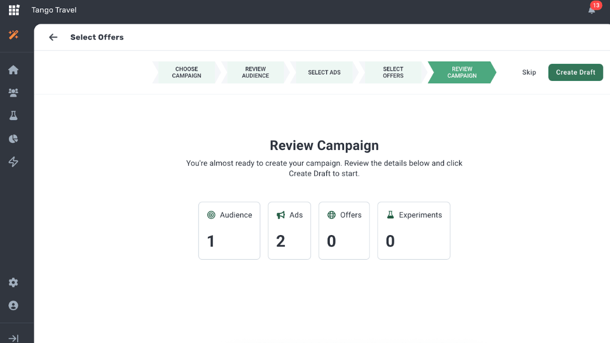Return to the Select Offers step
This screenshot has height=343, width=610.
[x=393, y=72]
